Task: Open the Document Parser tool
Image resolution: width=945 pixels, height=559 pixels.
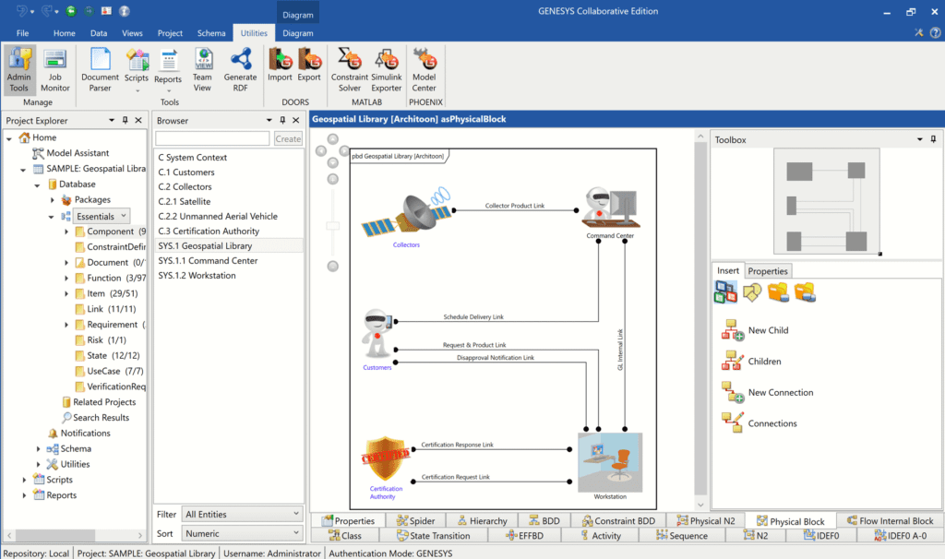Action: click(x=99, y=69)
